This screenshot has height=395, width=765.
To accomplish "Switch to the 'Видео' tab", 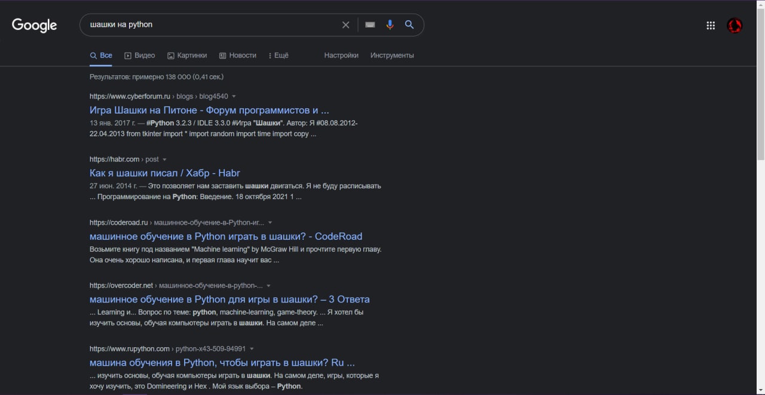I will pyautogui.click(x=139, y=55).
